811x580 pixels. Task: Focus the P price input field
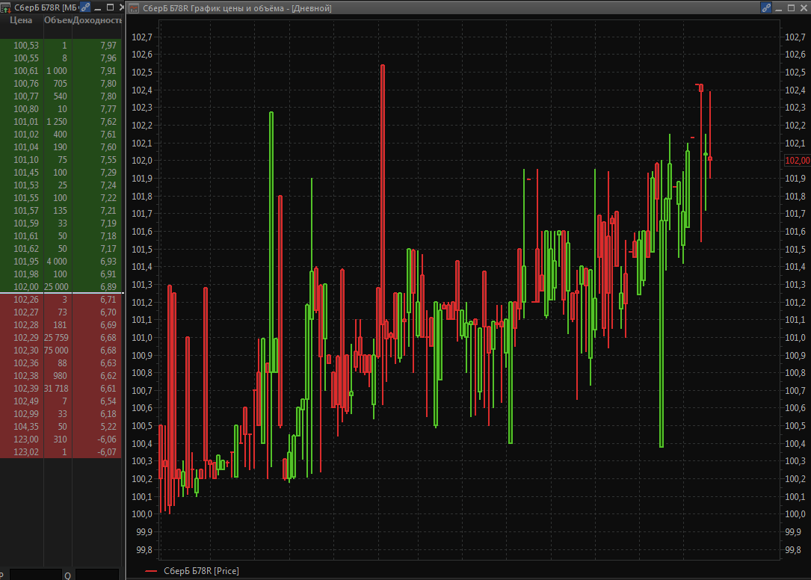[x=36, y=574]
